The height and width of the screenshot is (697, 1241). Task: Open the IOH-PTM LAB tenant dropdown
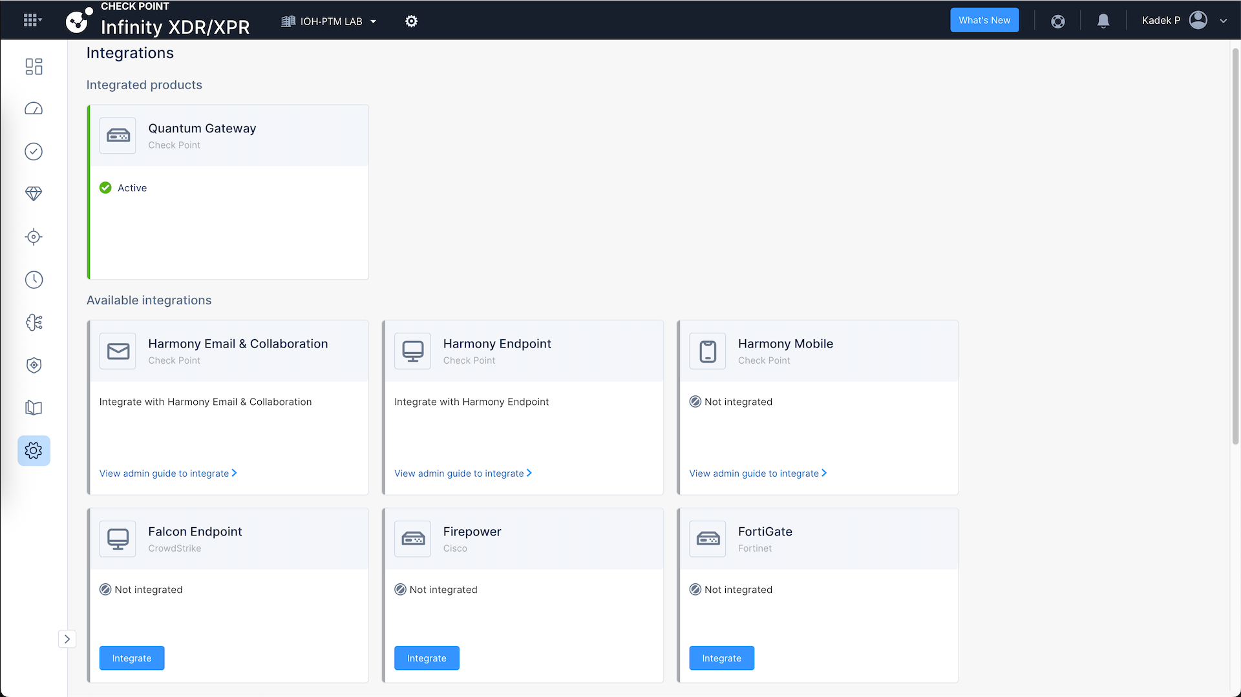click(330, 21)
